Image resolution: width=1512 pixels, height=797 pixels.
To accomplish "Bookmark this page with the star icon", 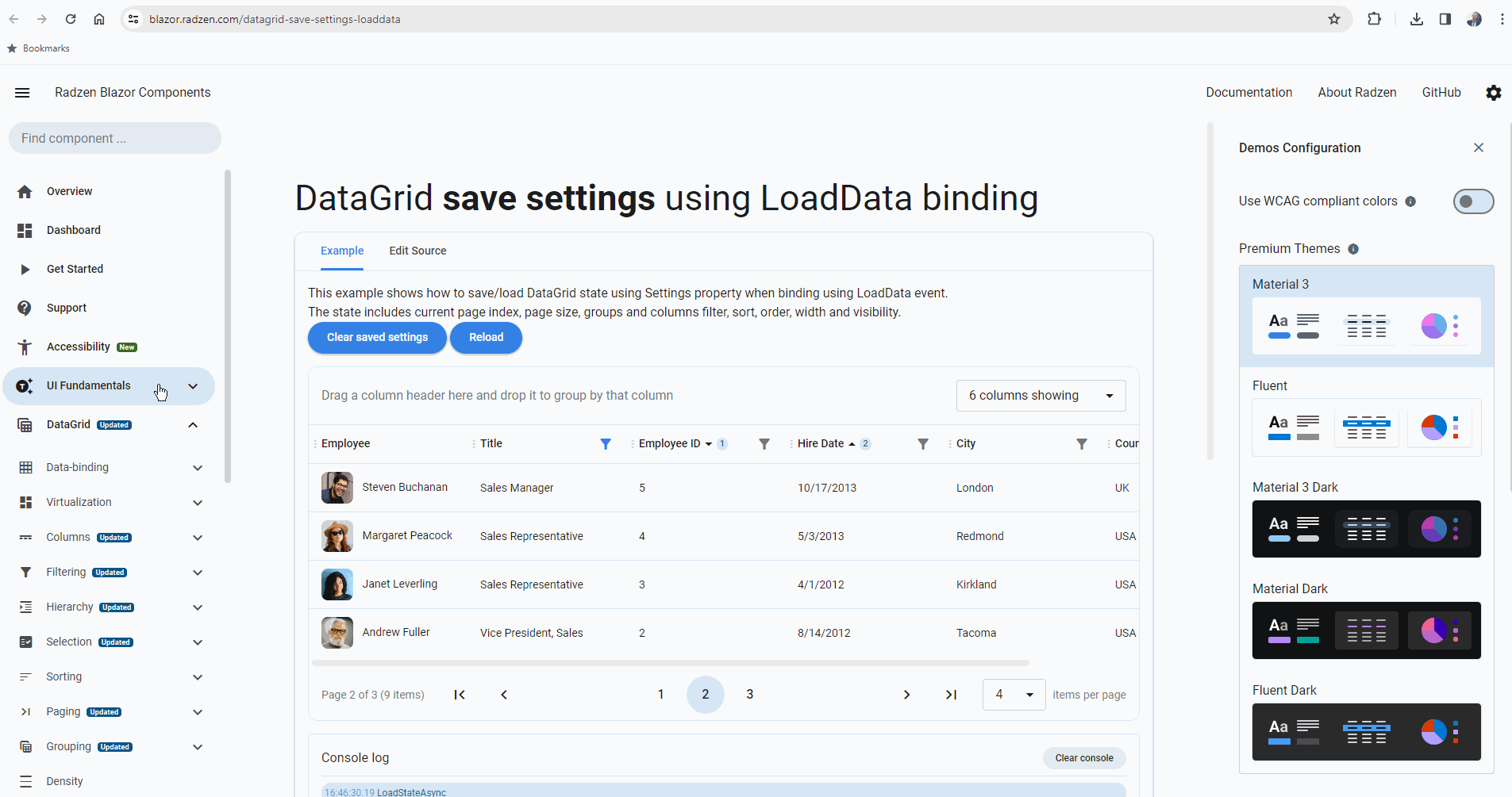I will tap(1334, 19).
